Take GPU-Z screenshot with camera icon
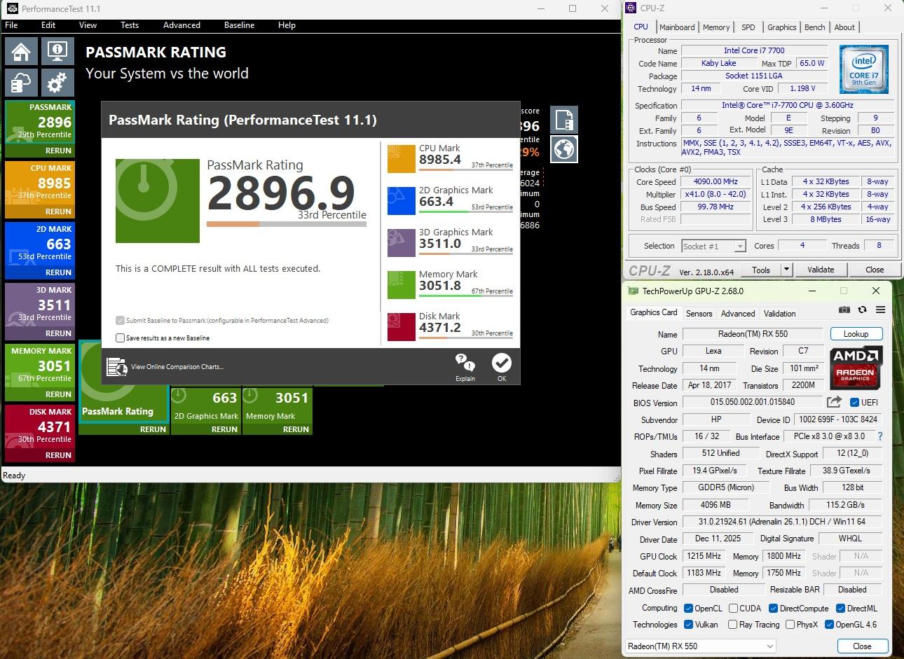 click(x=844, y=310)
